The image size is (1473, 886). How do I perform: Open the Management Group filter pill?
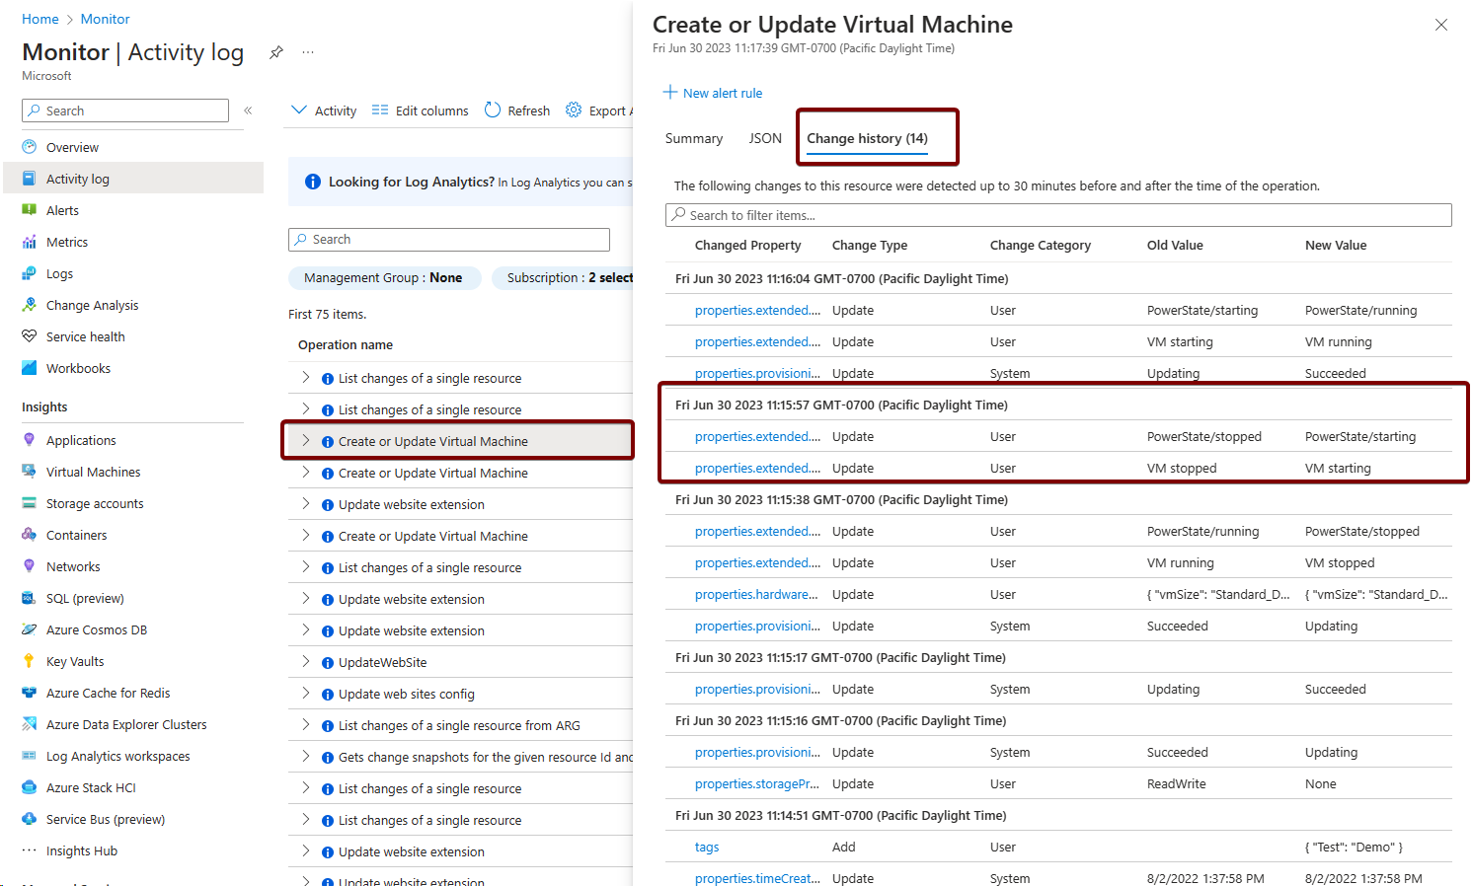tap(384, 278)
